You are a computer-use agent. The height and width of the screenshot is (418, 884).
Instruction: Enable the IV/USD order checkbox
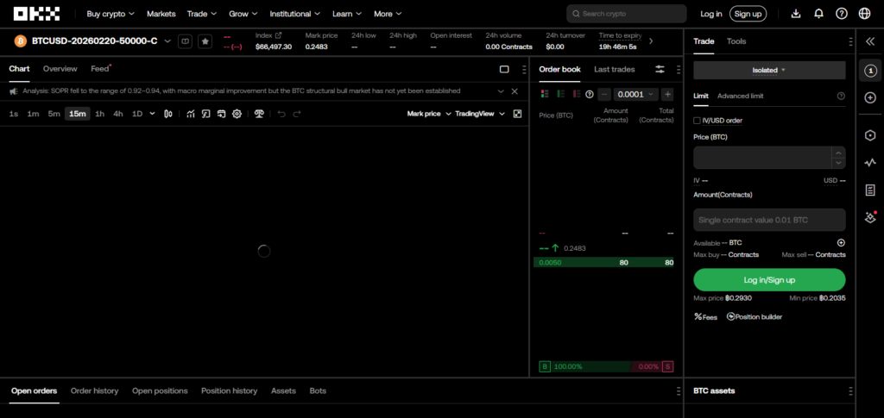pos(697,121)
